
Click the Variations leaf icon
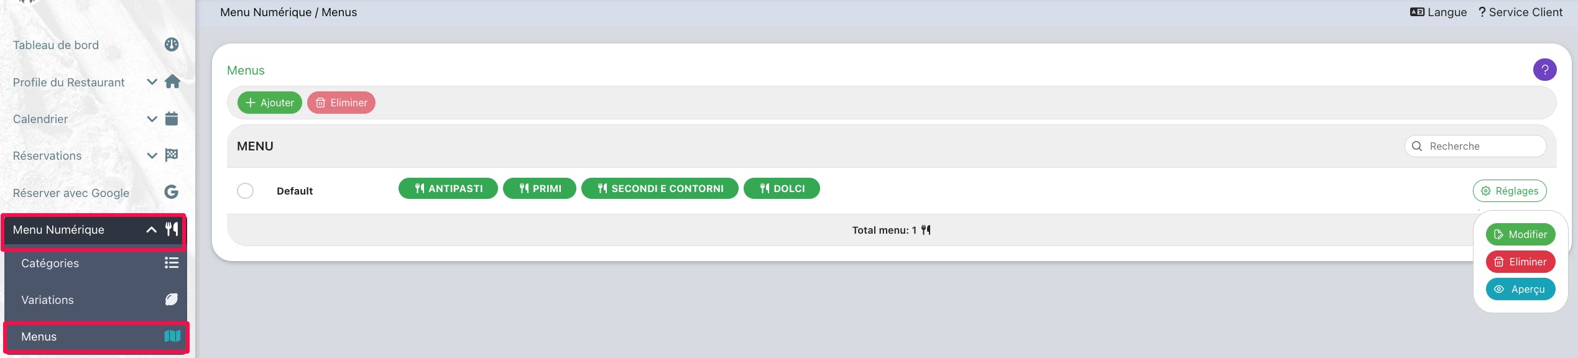click(172, 300)
